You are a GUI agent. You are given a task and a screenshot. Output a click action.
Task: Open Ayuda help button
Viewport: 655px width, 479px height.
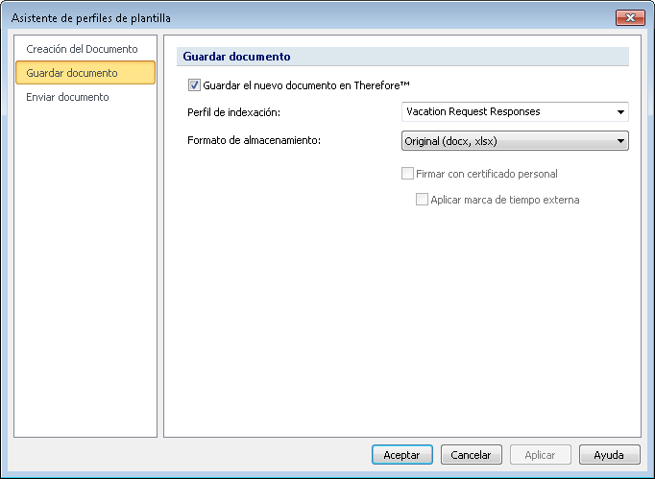(x=609, y=455)
